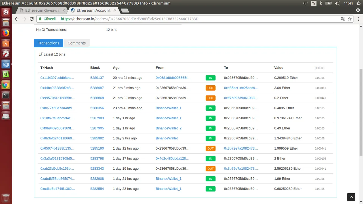363x204 pixels.
Task: Click the 3.09 Ether value
Action: pyautogui.click(x=282, y=88)
